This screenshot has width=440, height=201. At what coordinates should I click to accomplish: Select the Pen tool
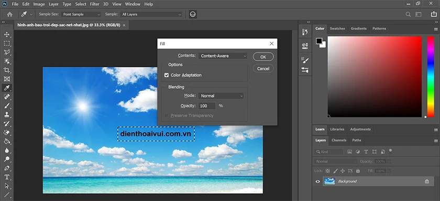point(7,168)
